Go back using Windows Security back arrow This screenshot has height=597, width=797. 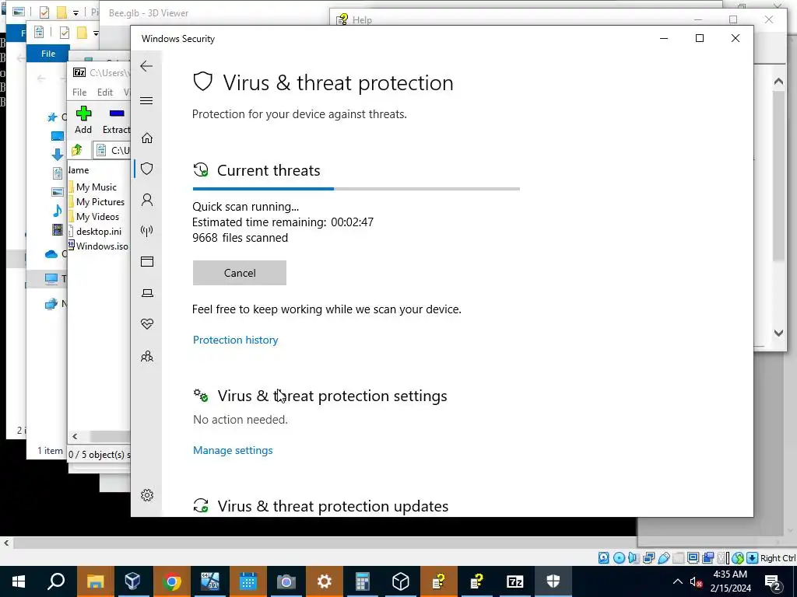tap(146, 66)
